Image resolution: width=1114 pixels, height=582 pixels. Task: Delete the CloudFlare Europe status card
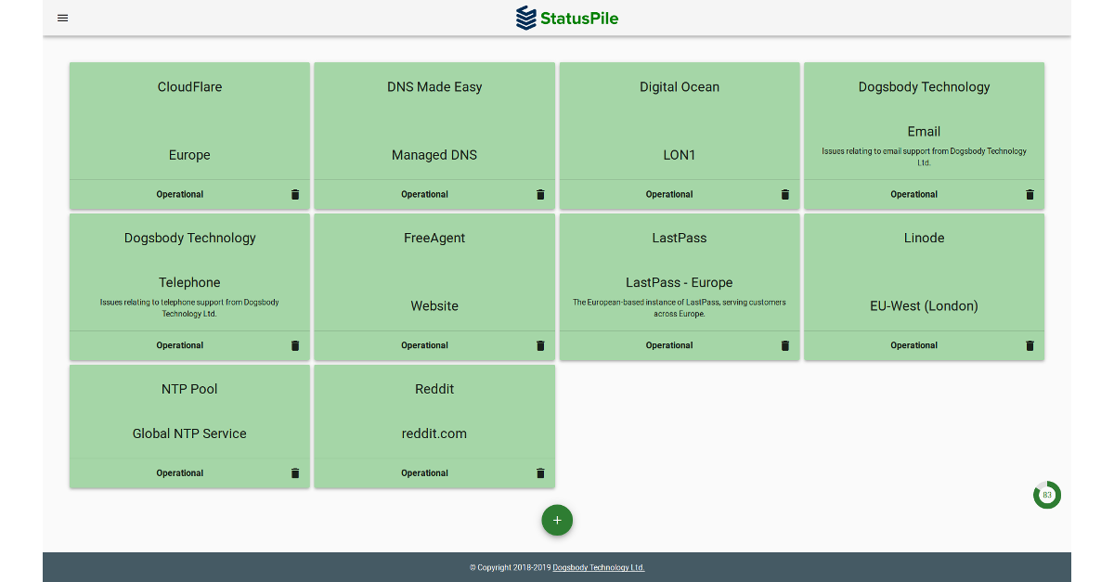[x=294, y=195]
